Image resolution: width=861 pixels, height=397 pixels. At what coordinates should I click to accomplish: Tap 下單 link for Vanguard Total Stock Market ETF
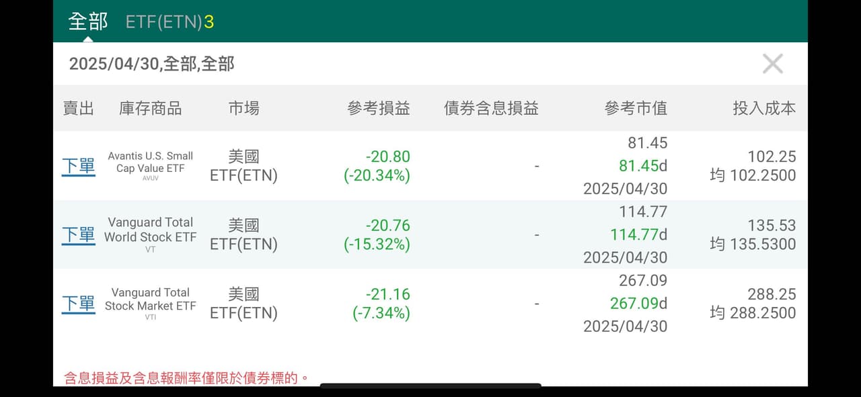coord(78,304)
